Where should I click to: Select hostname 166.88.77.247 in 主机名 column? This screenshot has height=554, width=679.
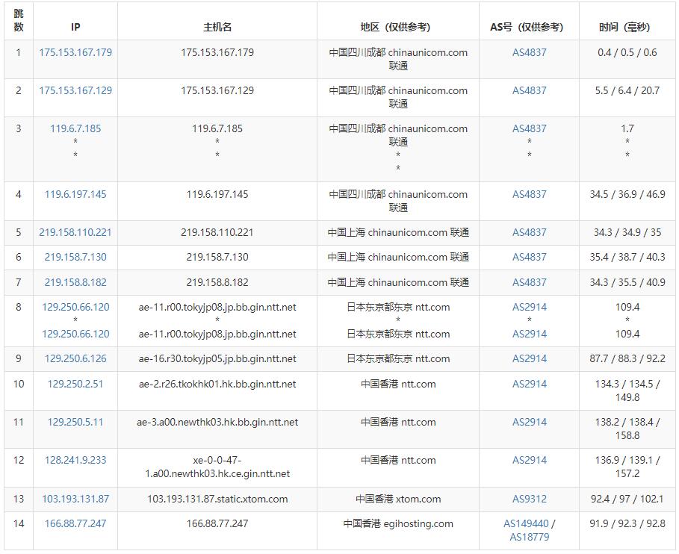(x=217, y=523)
